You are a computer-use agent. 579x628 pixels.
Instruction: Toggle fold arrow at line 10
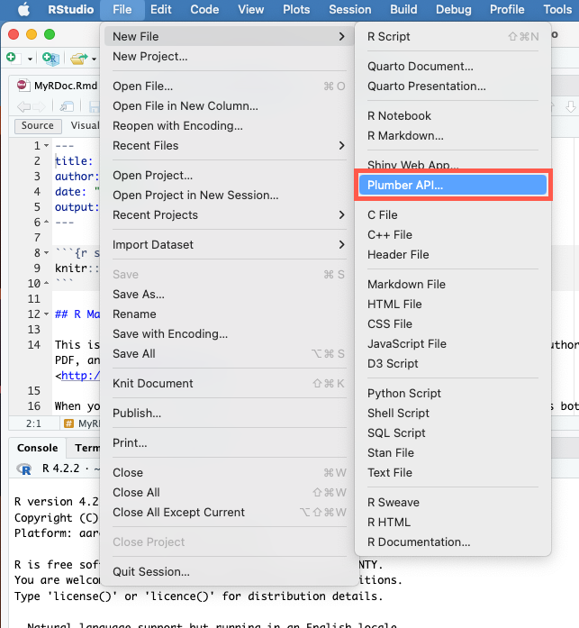coord(47,283)
